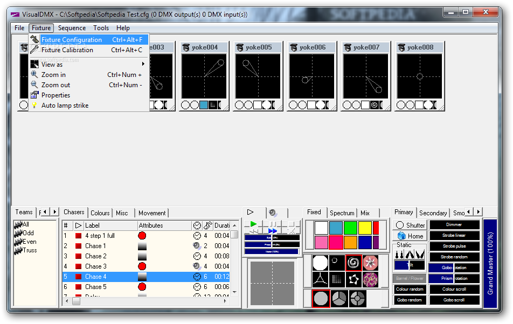The height and width of the screenshot is (324, 513).
Task: Choose Zoom out from Fixture menu
Action: (x=89, y=85)
